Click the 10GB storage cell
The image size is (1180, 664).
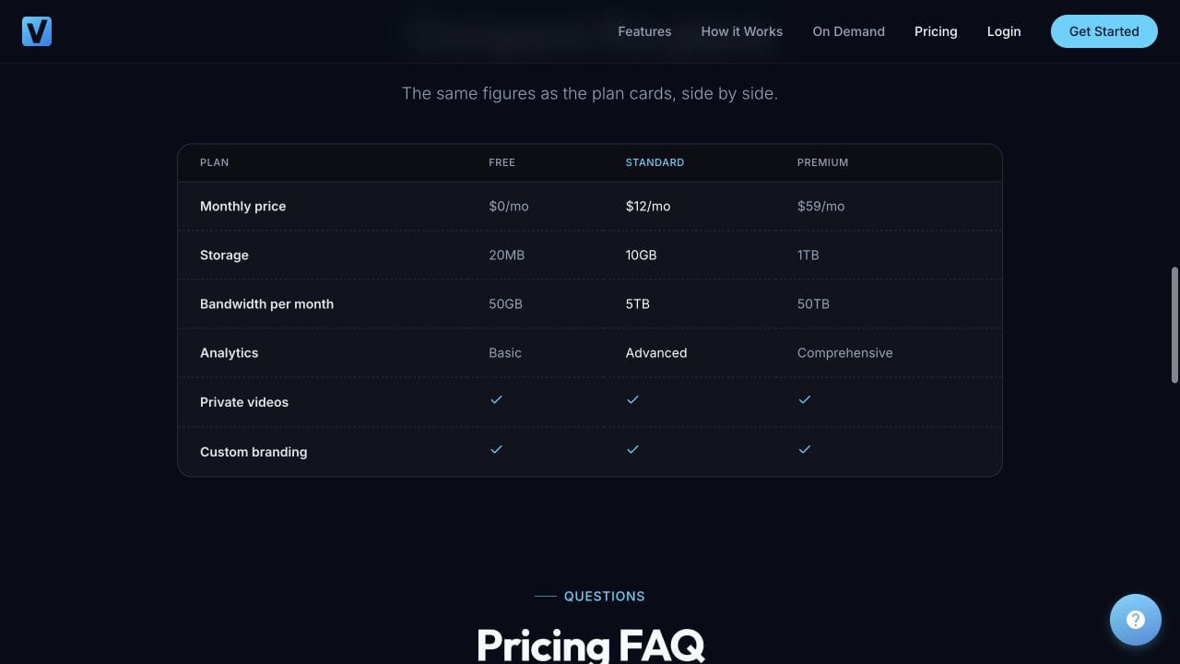(641, 255)
